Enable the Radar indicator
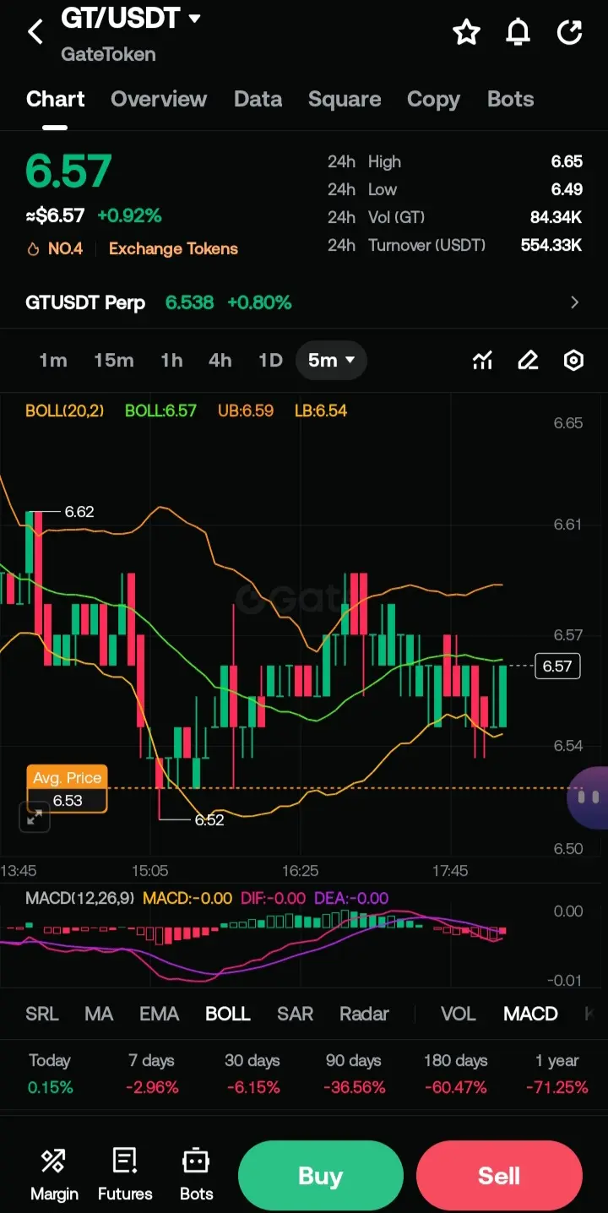This screenshot has width=608, height=1213. point(364,1014)
